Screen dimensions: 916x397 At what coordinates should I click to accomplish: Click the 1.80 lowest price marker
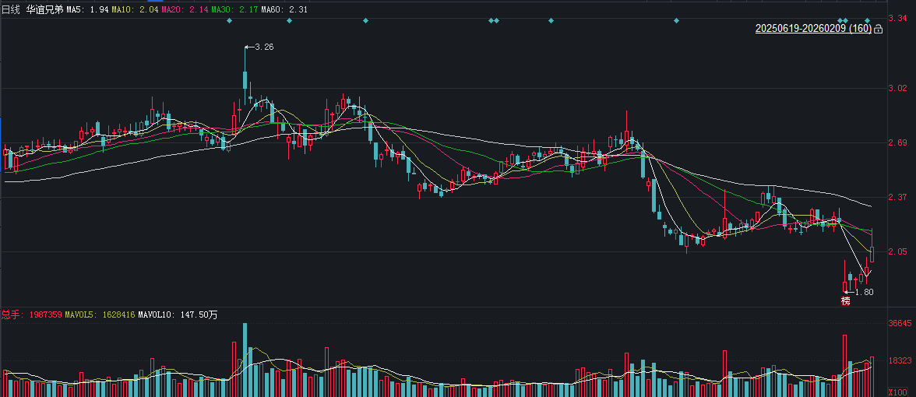tap(863, 292)
